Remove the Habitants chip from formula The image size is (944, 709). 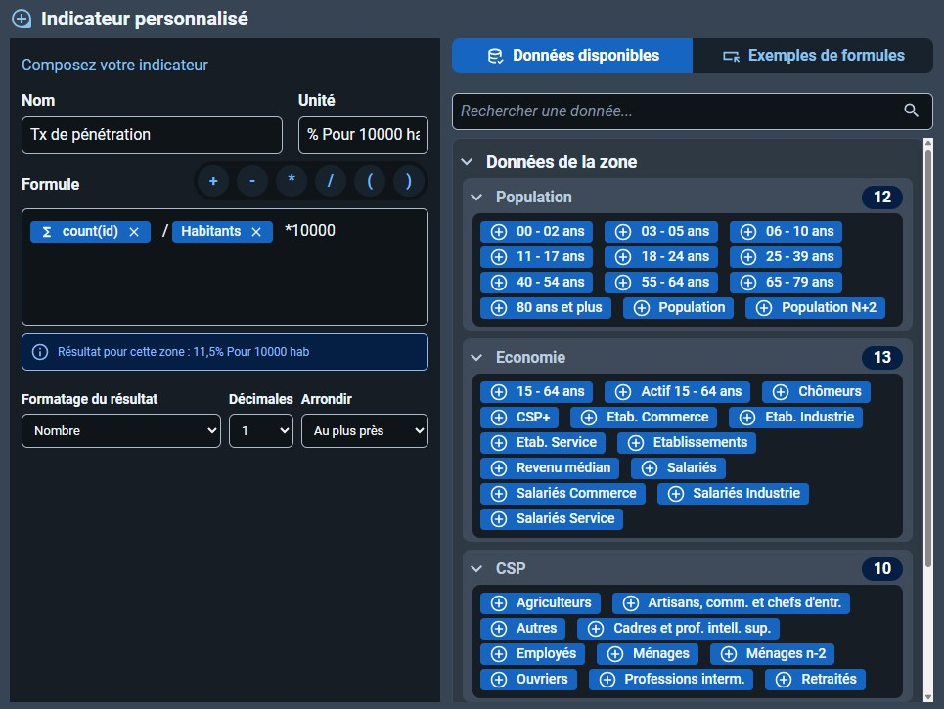[256, 232]
